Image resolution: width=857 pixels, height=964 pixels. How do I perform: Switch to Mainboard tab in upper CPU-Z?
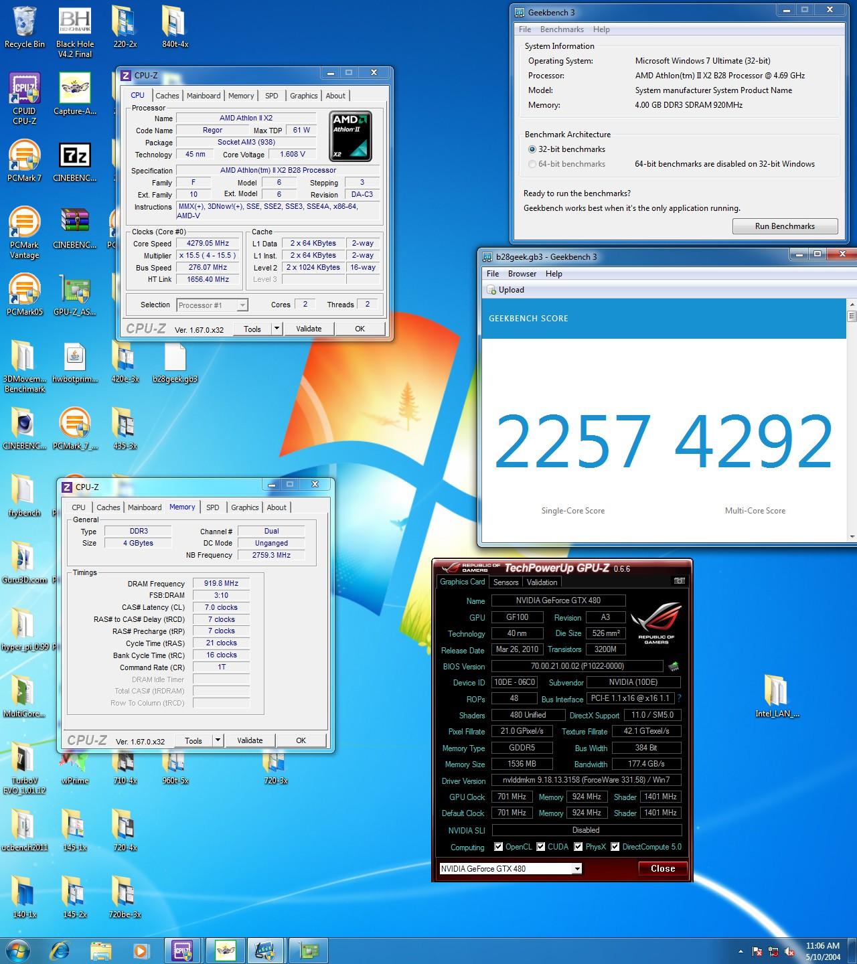[x=204, y=96]
